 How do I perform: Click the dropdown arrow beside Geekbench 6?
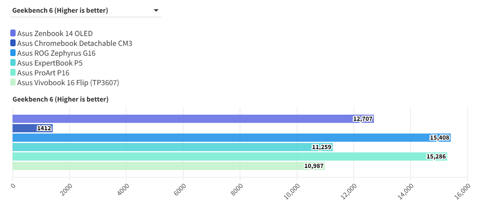click(156, 11)
